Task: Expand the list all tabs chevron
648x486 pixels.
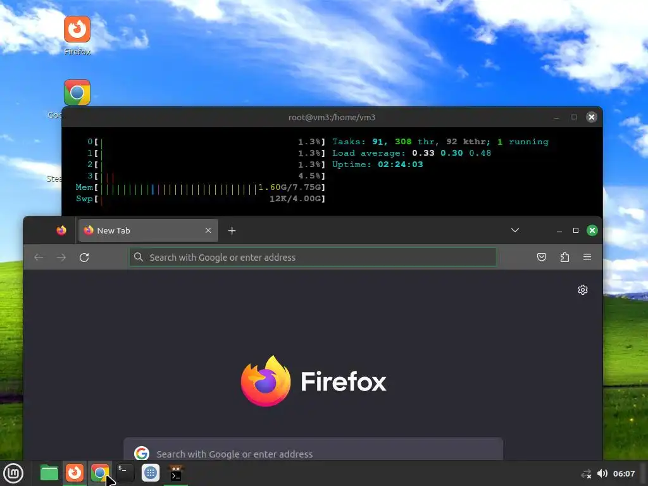Action: tap(515, 230)
